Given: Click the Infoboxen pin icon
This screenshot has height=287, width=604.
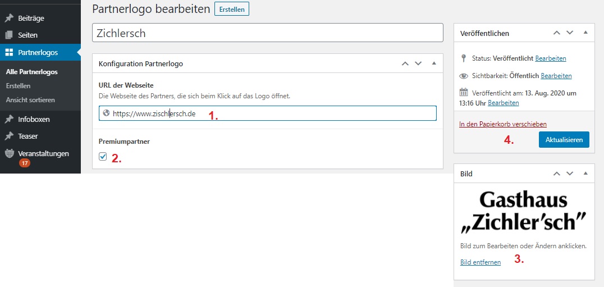Looking at the screenshot, I should 9,119.
